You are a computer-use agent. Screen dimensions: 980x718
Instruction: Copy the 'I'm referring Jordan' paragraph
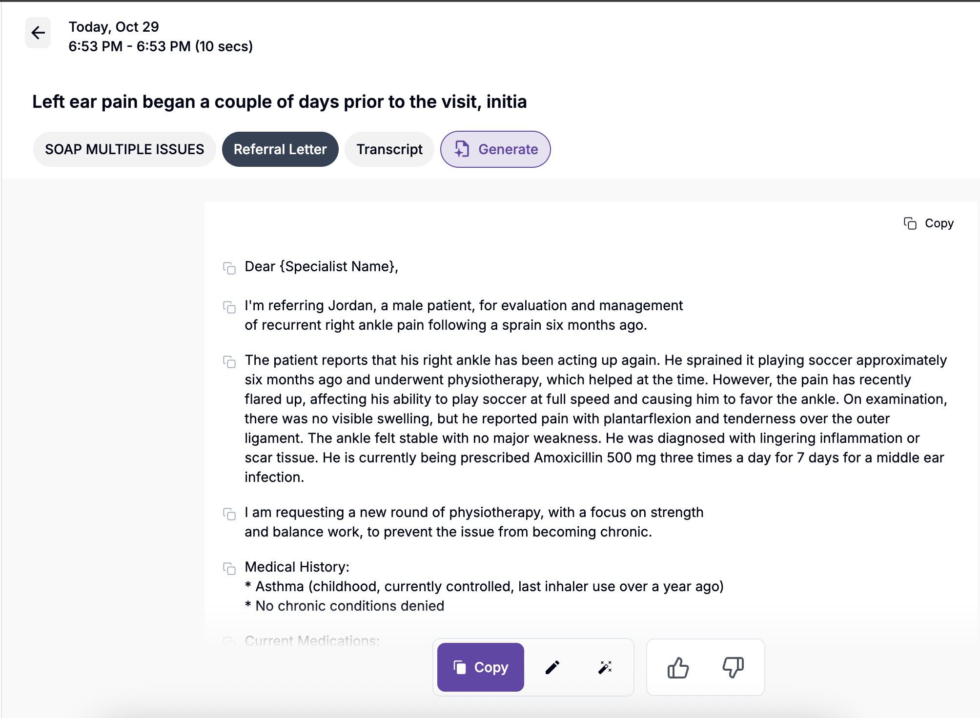coord(229,307)
